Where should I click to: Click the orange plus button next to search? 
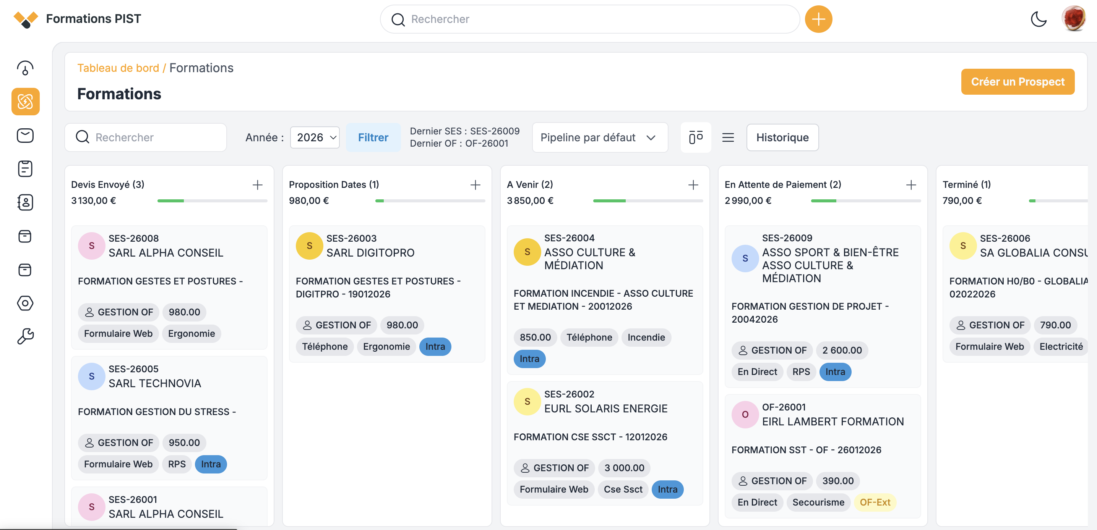pos(818,19)
